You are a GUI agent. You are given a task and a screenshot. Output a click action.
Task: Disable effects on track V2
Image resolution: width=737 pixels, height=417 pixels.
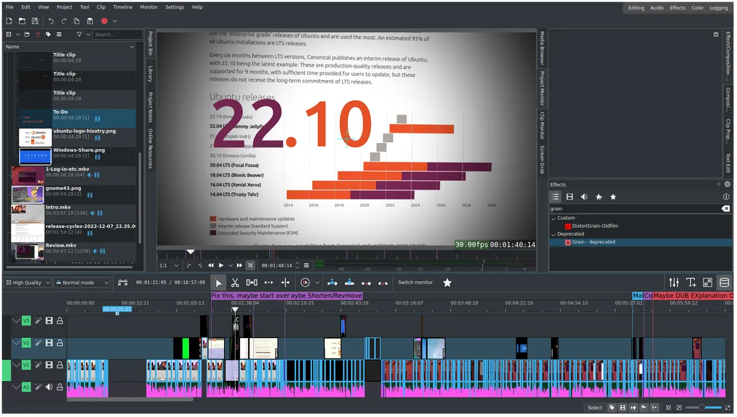[x=38, y=343]
